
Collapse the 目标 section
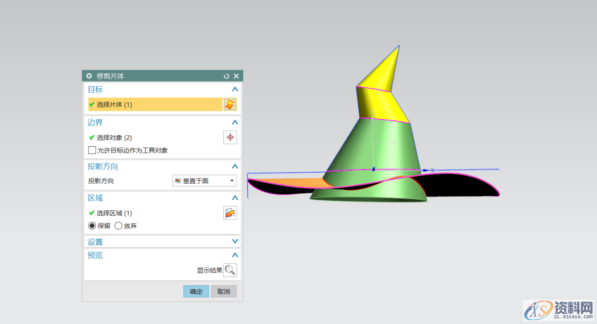(235, 89)
